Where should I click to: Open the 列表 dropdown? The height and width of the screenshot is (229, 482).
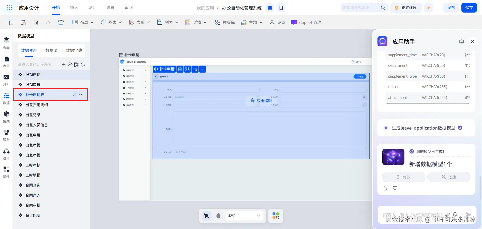(x=168, y=22)
